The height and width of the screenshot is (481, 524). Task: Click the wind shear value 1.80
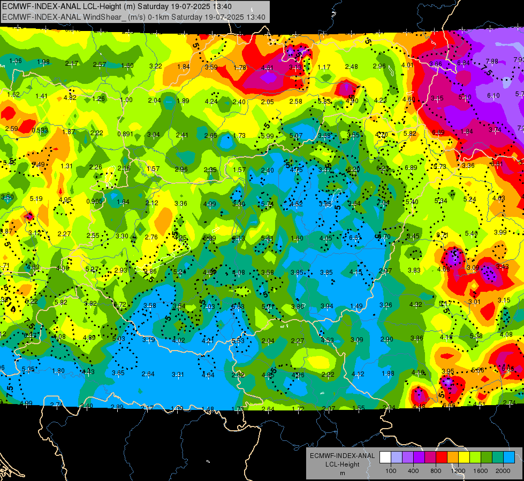click(x=58, y=371)
